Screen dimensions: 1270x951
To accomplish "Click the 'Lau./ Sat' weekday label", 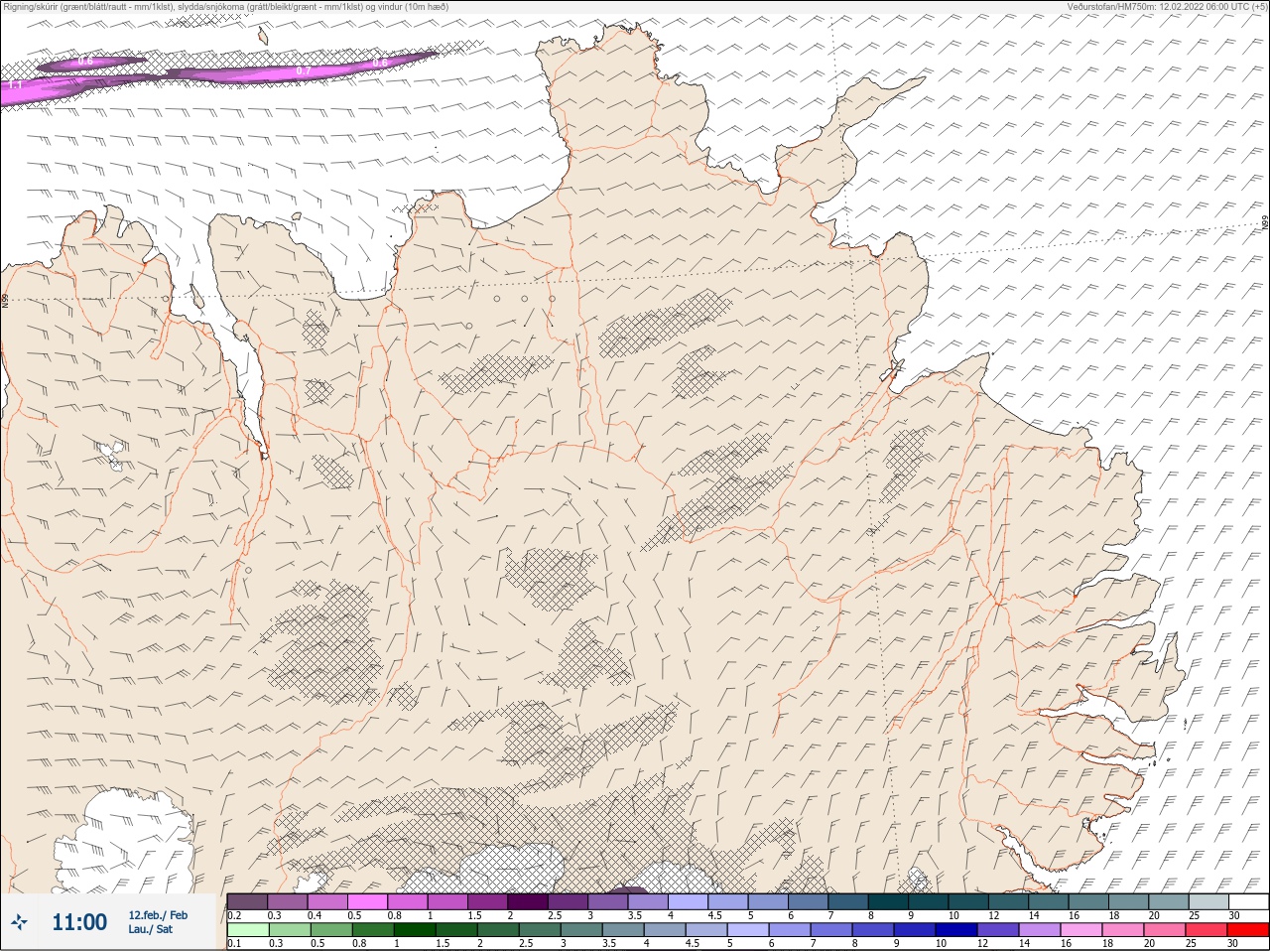I will tap(150, 929).
